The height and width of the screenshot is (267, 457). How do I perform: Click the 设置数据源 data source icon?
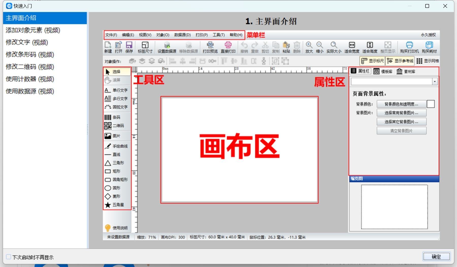167,47
